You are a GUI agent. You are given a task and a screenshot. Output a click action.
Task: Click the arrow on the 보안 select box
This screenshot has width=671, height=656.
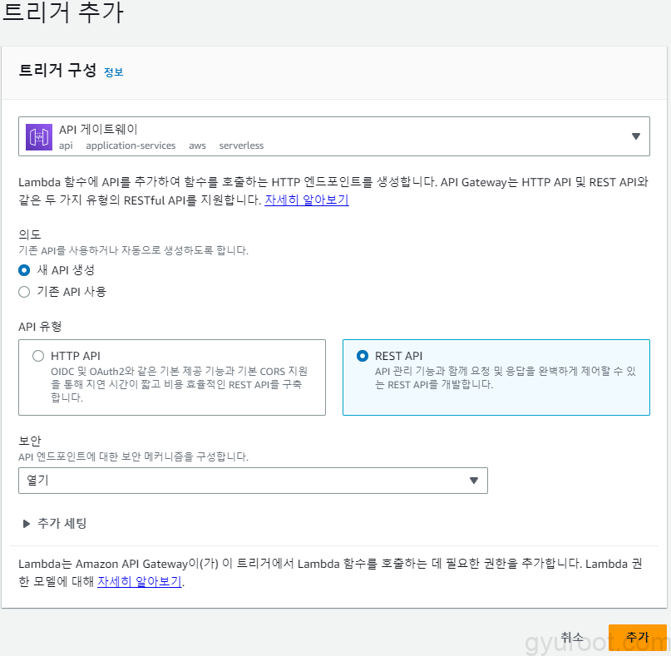473,481
